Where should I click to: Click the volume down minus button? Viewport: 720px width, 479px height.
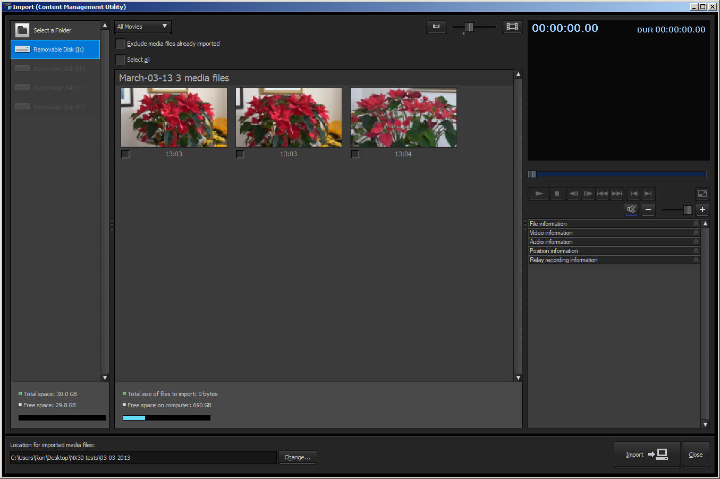coord(648,209)
